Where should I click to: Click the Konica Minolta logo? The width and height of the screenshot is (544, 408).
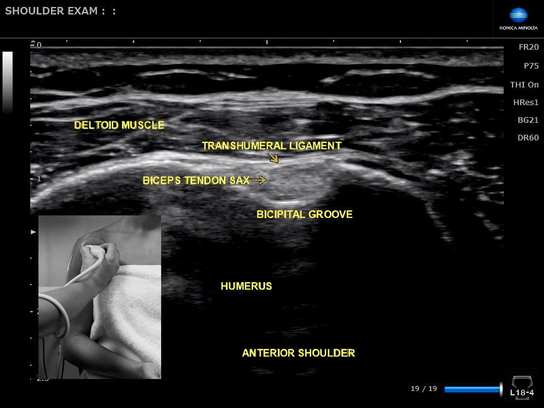click(x=518, y=20)
